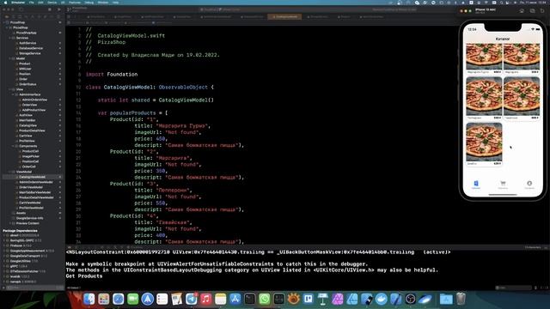Open Assets catalog in navigator
550x309 pixels.
point(21,213)
